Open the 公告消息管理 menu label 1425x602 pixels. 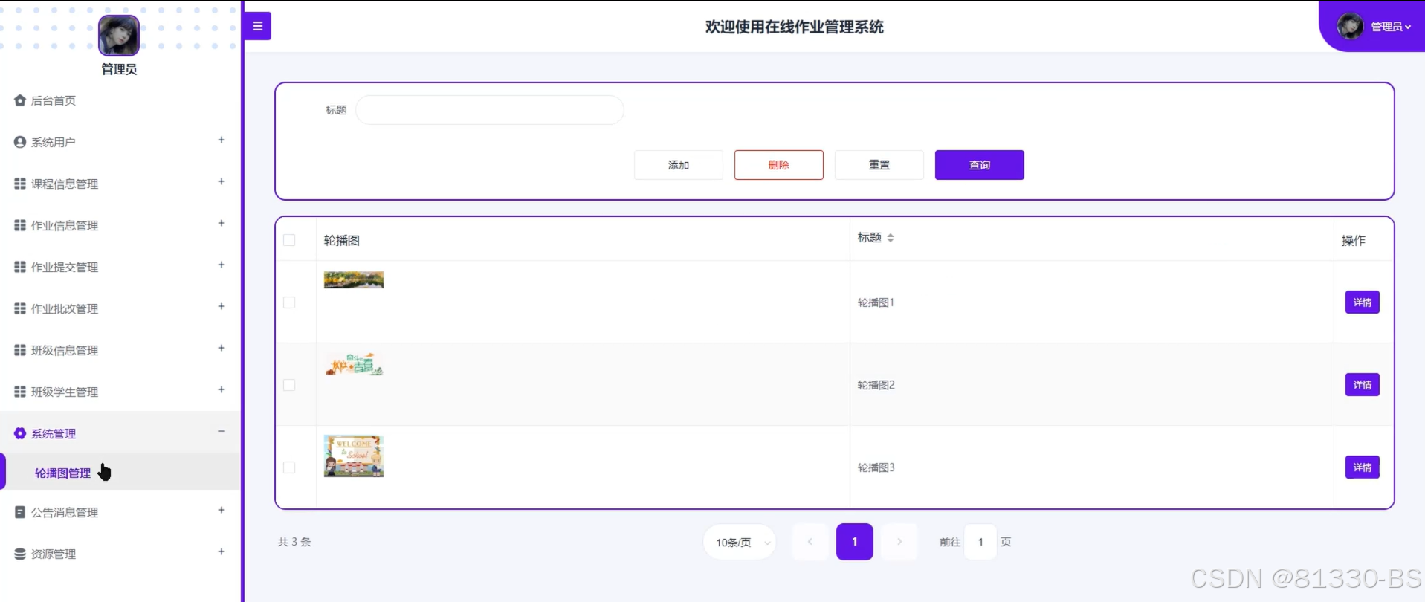(x=65, y=512)
